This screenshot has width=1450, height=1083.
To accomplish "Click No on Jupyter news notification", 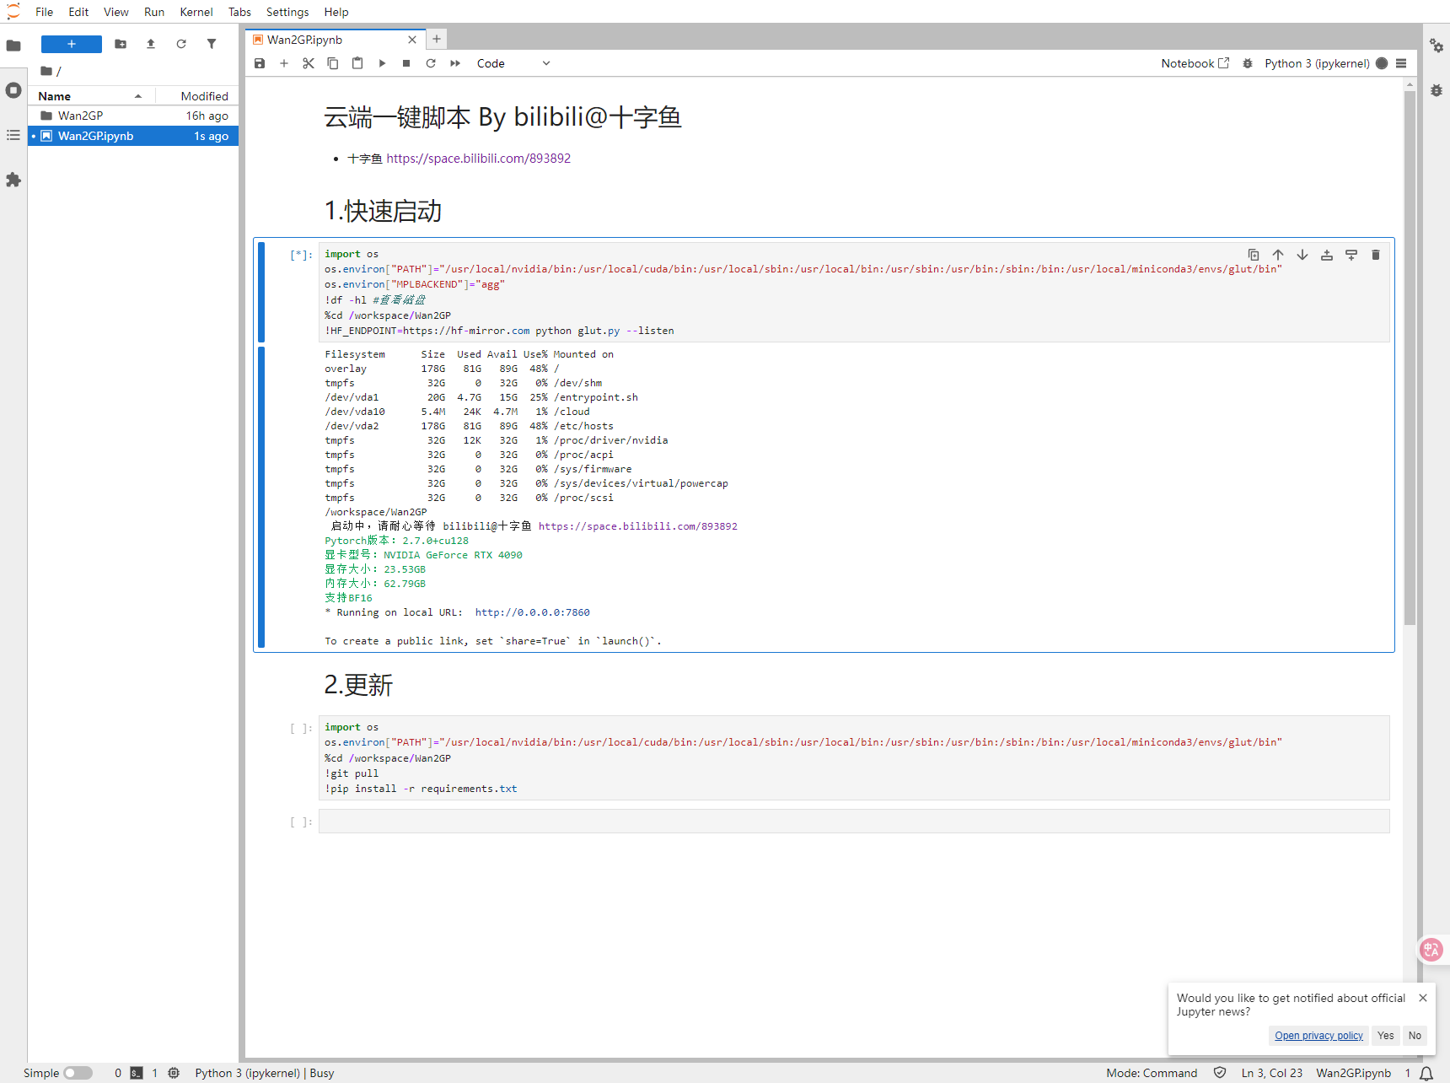I will [1415, 1036].
